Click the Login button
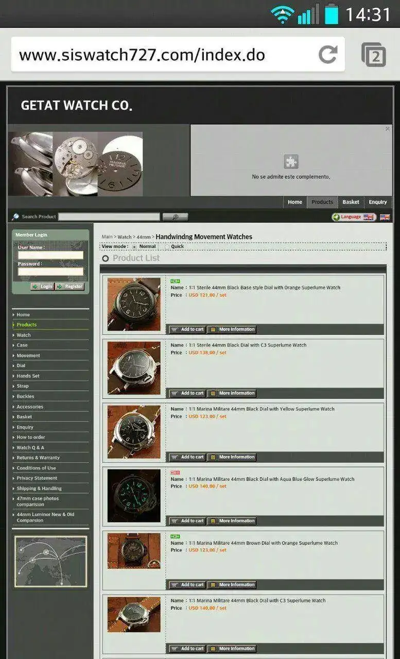This screenshot has height=659, width=400. click(x=42, y=286)
